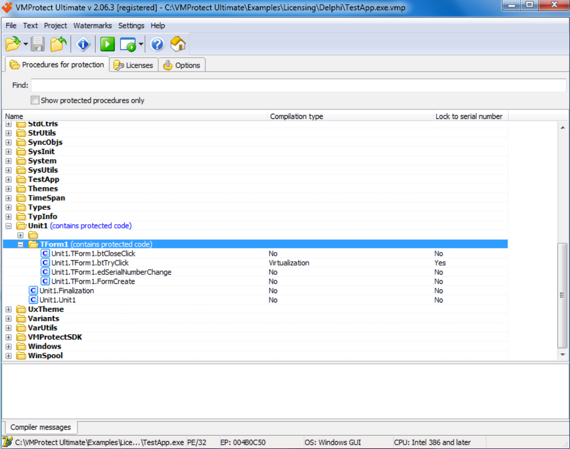This screenshot has height=449, width=570.
Task: Enable Show protected procedures only checkbox
Action: [x=35, y=100]
